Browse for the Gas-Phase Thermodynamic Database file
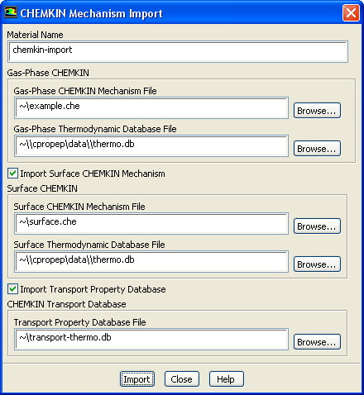 pos(317,149)
